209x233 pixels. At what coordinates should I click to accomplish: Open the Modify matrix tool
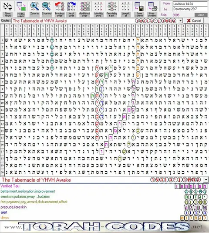click(21, 9)
